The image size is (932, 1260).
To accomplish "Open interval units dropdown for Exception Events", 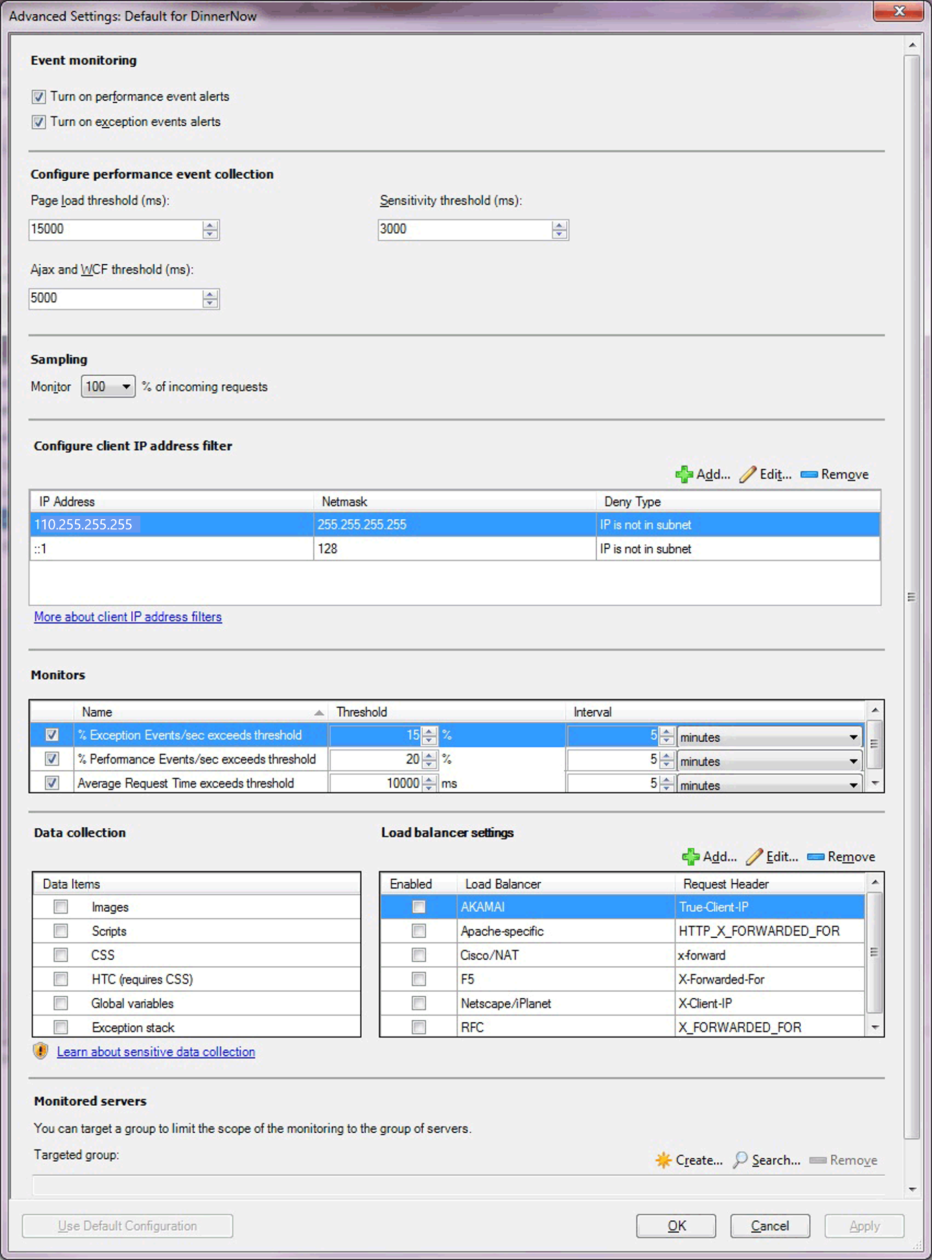I will (x=770, y=737).
